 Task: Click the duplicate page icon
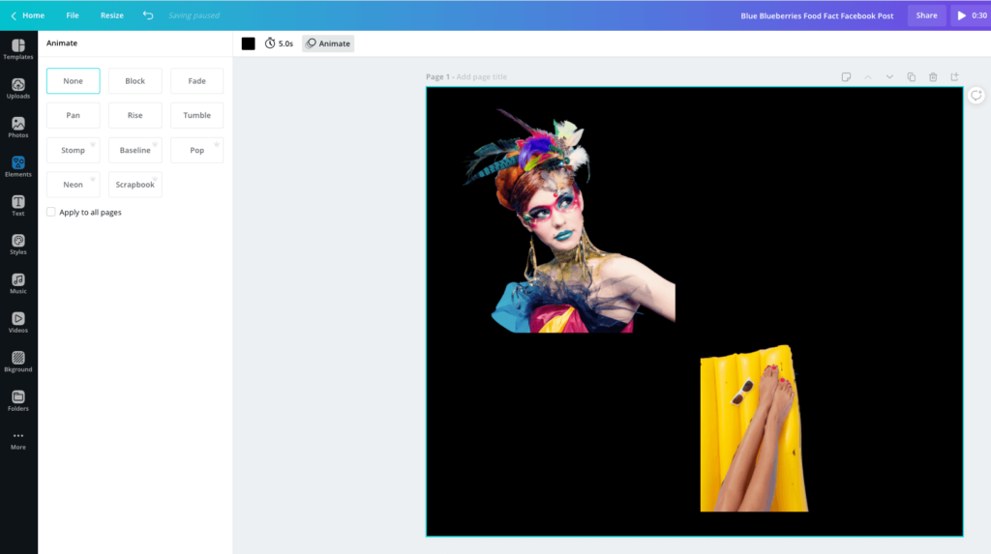pos(911,77)
